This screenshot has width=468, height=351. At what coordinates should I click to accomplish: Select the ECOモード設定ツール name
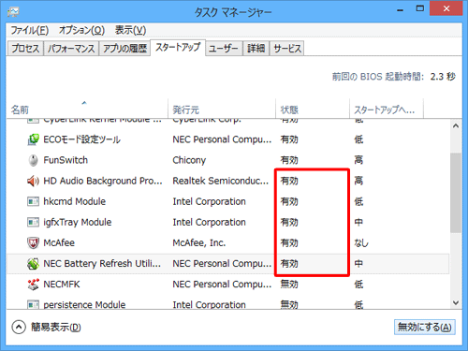click(x=81, y=139)
